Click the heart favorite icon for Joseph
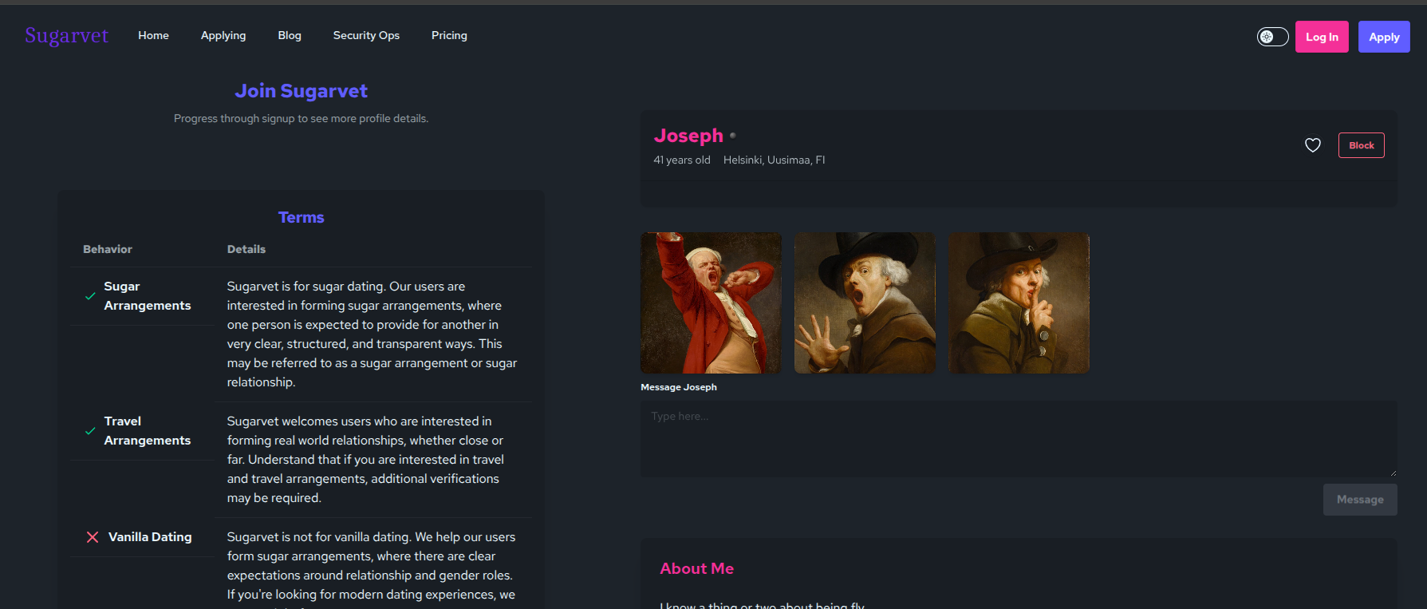The height and width of the screenshot is (609, 1427). pos(1312,145)
